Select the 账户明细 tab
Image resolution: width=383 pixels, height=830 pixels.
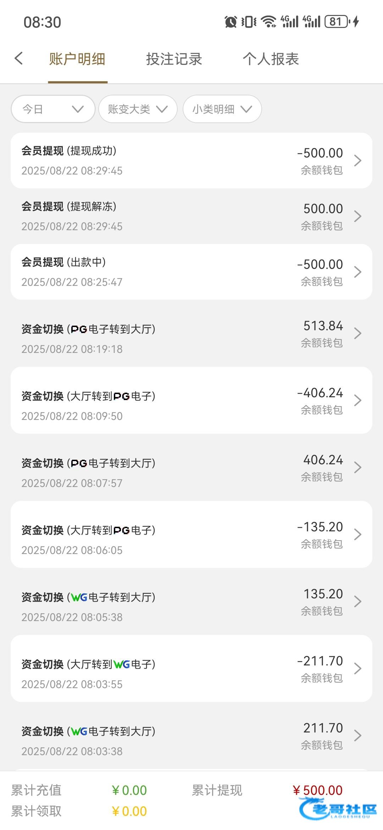[x=77, y=59]
